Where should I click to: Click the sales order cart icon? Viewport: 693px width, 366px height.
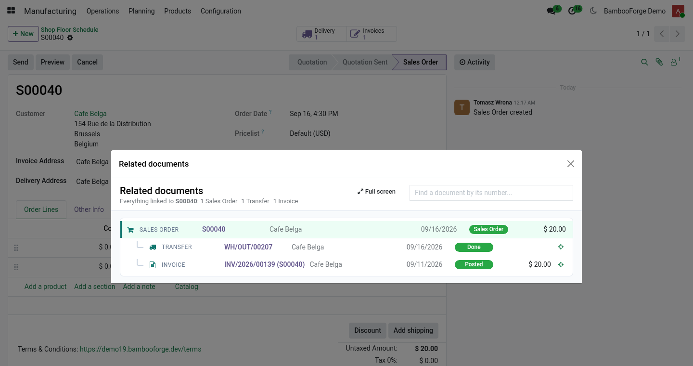[x=130, y=230]
